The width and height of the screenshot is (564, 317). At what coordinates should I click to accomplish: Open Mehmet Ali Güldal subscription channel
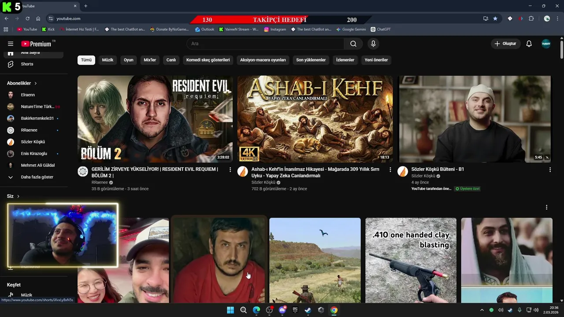(33, 166)
